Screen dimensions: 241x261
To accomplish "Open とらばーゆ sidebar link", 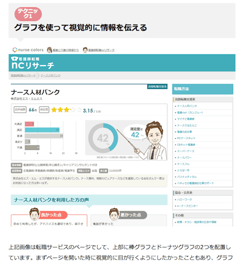I will click(x=183, y=170).
